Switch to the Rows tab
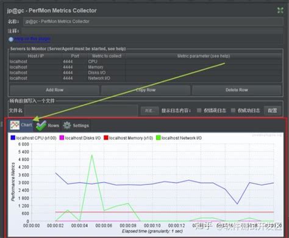This screenshot has height=238, width=289. tap(48, 126)
